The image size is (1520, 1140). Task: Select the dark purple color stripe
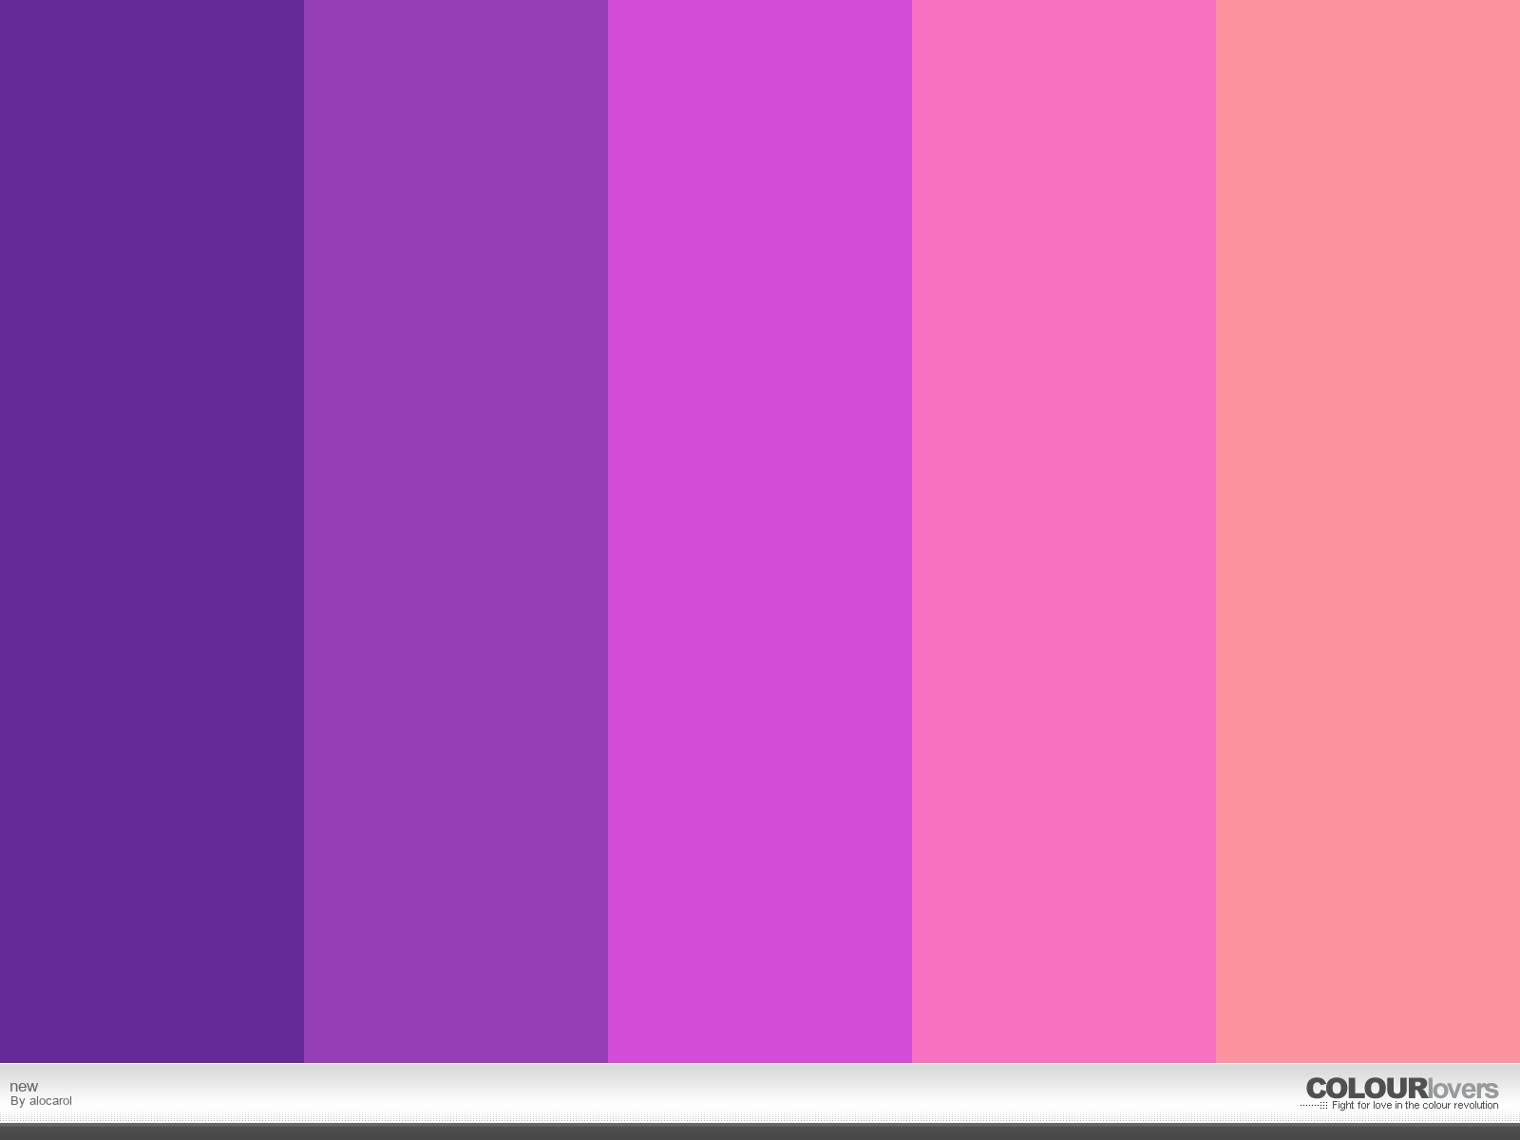(152, 531)
